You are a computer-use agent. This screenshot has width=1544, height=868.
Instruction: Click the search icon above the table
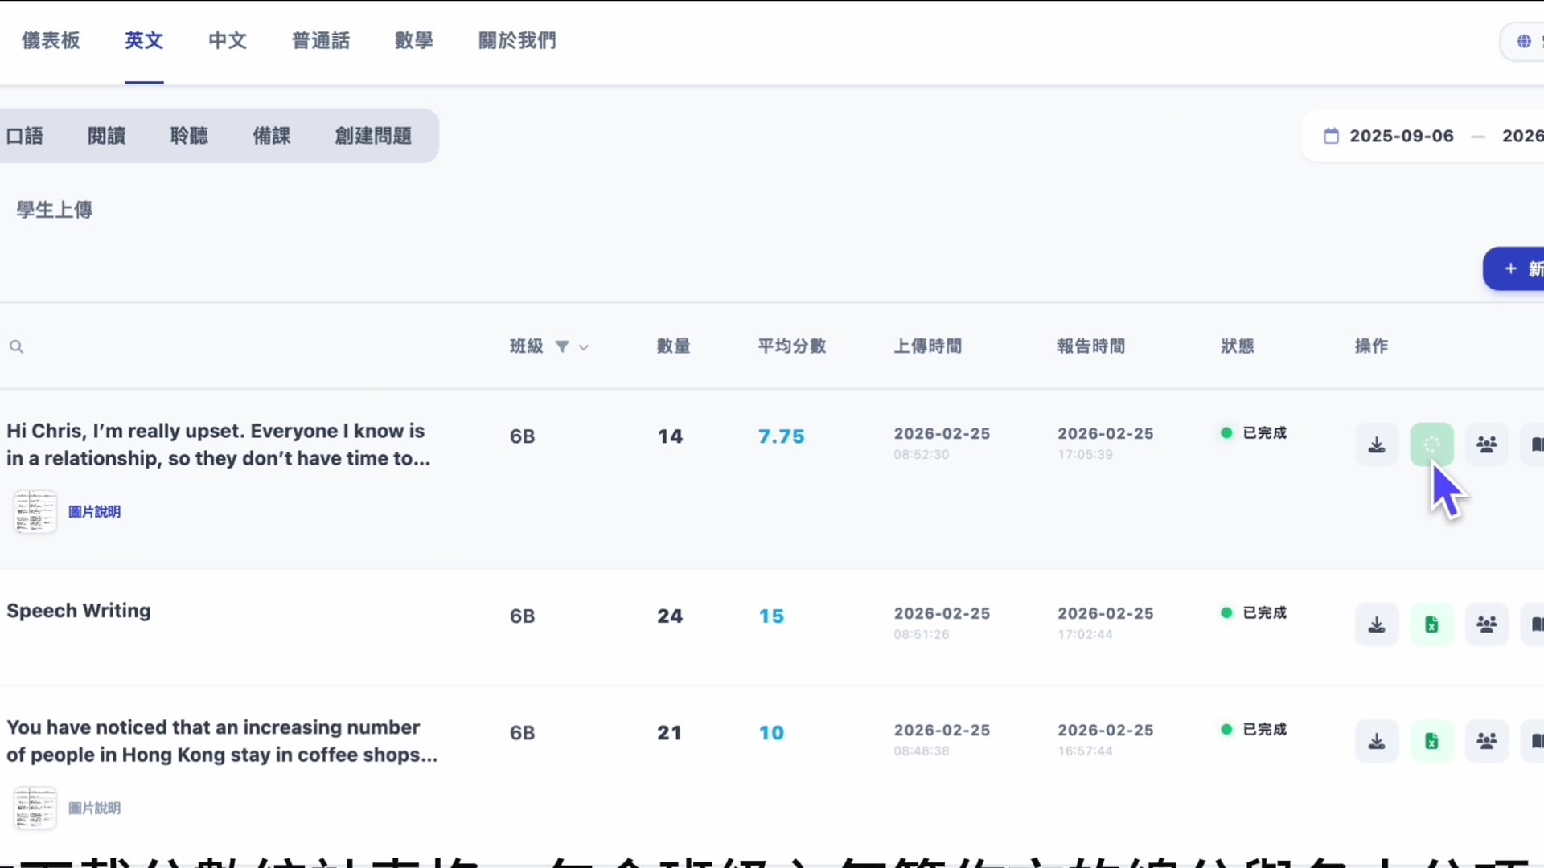pos(16,346)
